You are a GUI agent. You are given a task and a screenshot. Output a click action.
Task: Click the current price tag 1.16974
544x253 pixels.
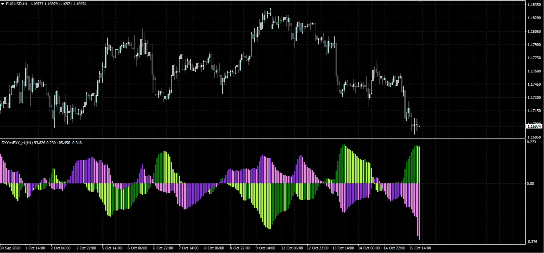[534, 126]
